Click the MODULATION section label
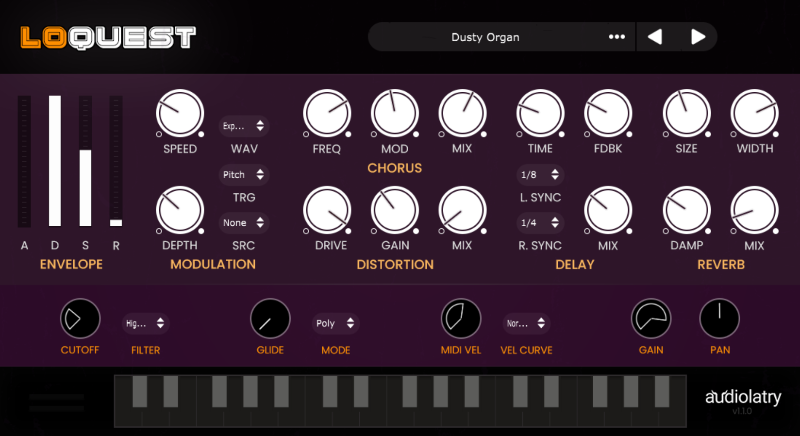Screen dimensions: 800x436 click(213, 265)
